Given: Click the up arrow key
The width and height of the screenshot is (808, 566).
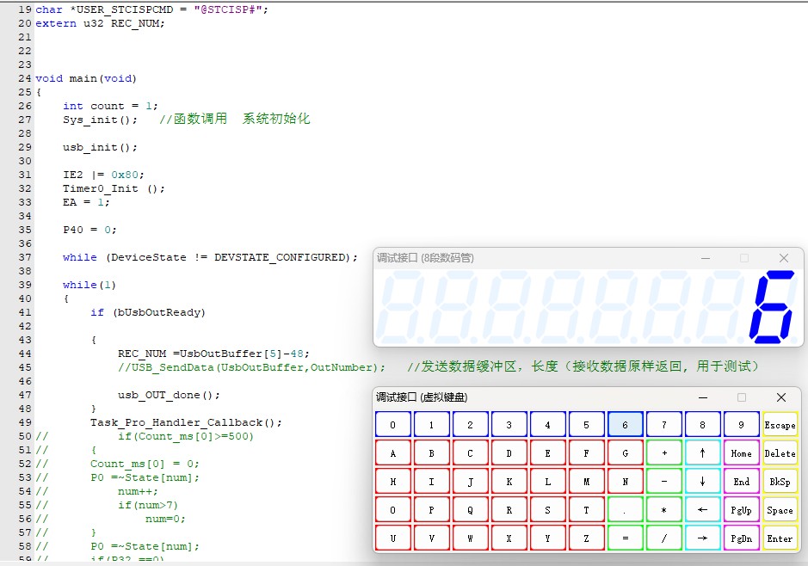Looking at the screenshot, I should click(702, 453).
